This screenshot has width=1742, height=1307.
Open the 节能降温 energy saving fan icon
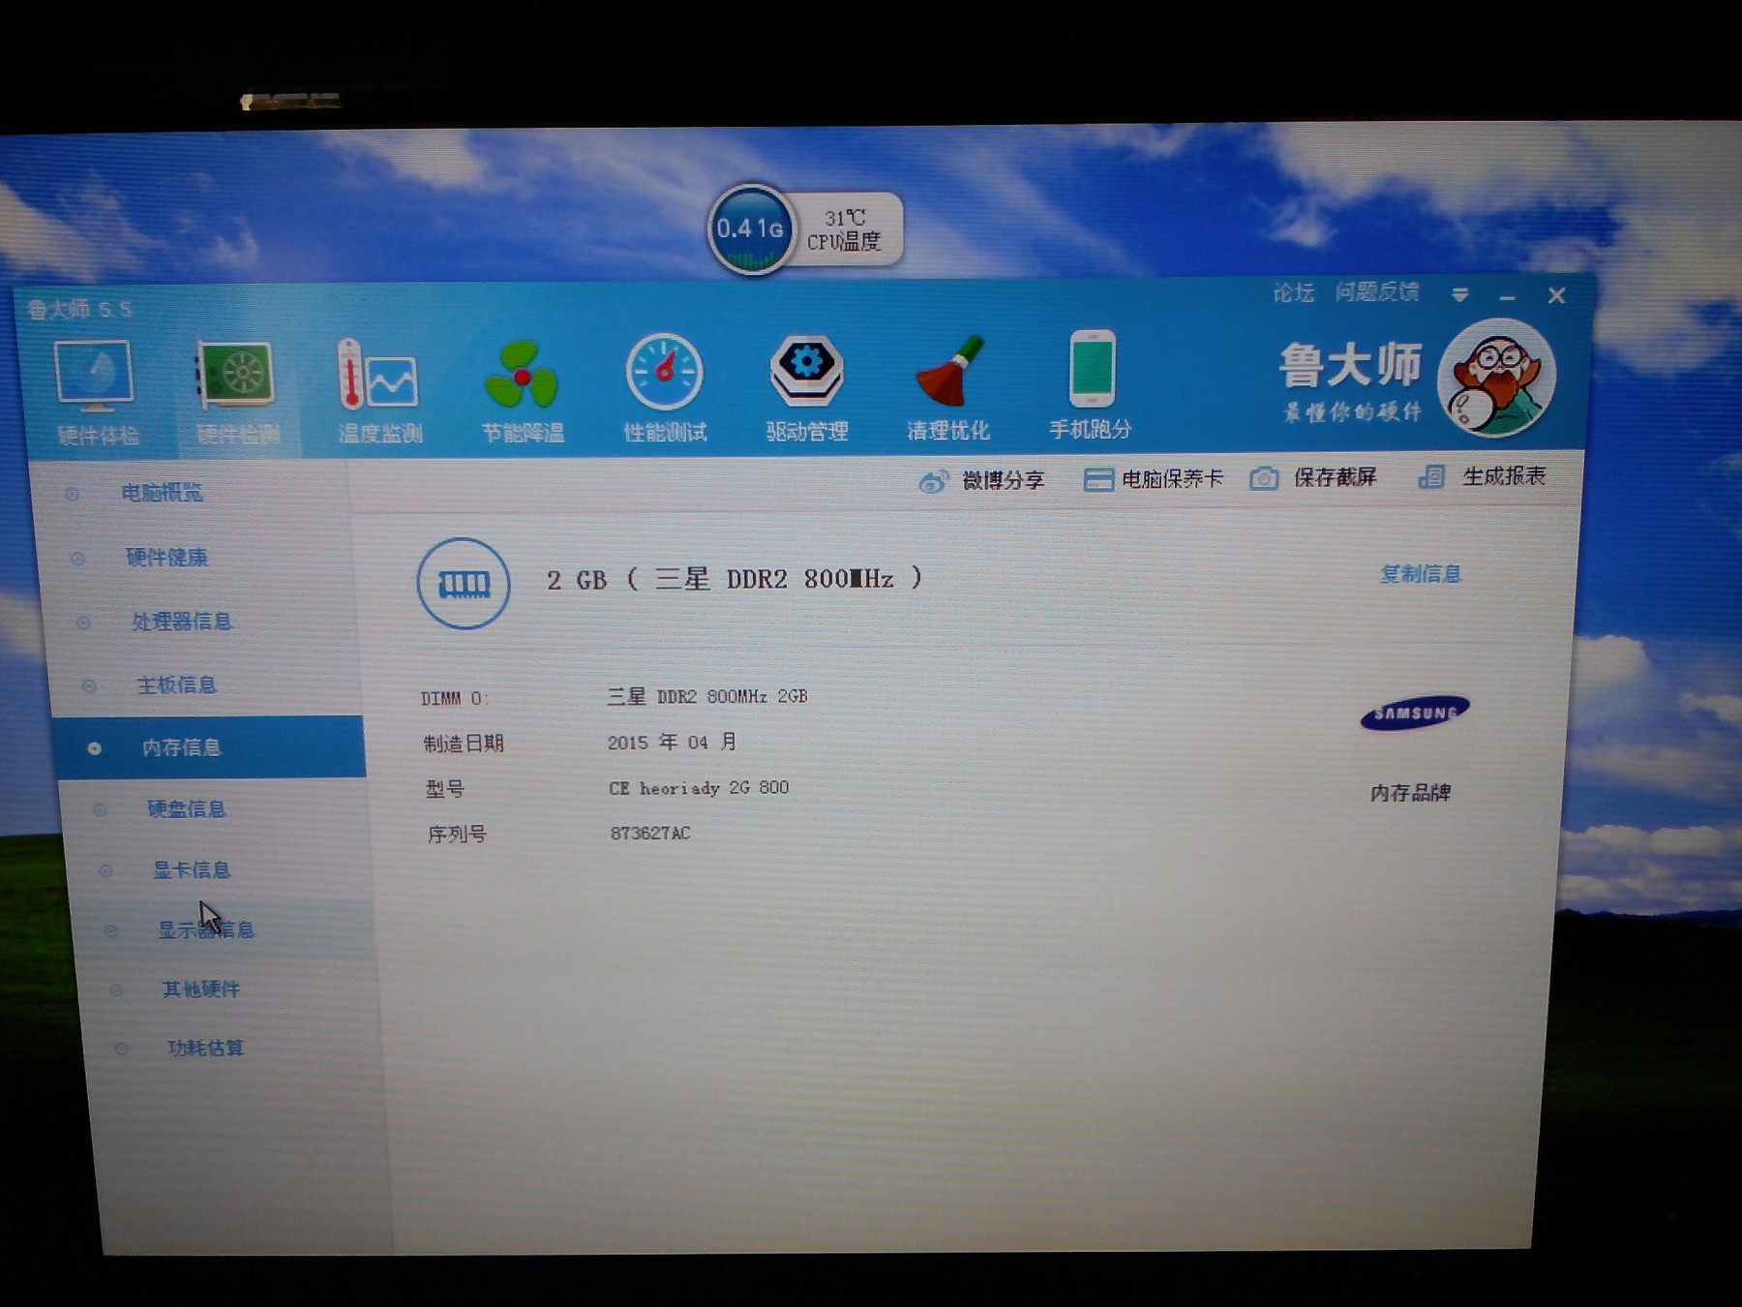tap(523, 390)
